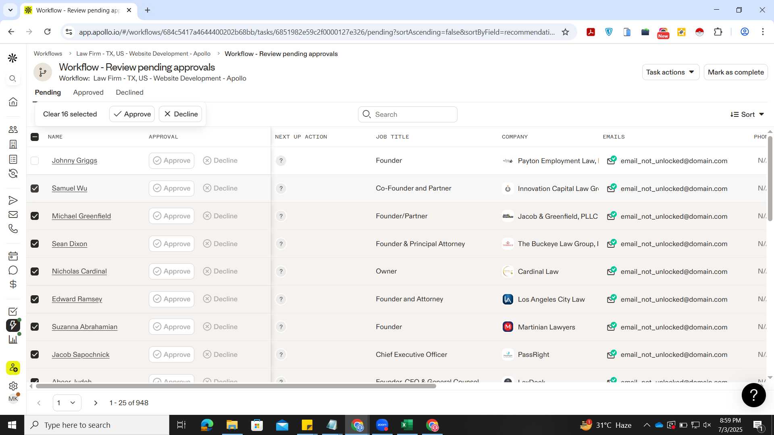Check the Johnny Griggs row checkbox
Image resolution: width=774 pixels, height=435 pixels.
pyautogui.click(x=35, y=161)
